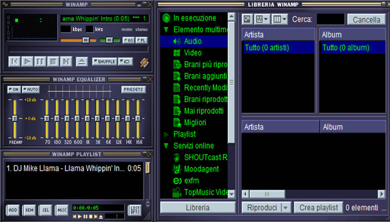Viewport: 390px width, 222px height.
Task: Collapse the Servizi online tree node
Action: click(x=166, y=145)
